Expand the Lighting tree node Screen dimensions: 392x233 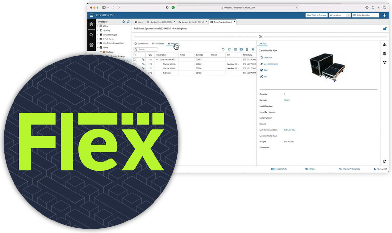click(x=98, y=30)
